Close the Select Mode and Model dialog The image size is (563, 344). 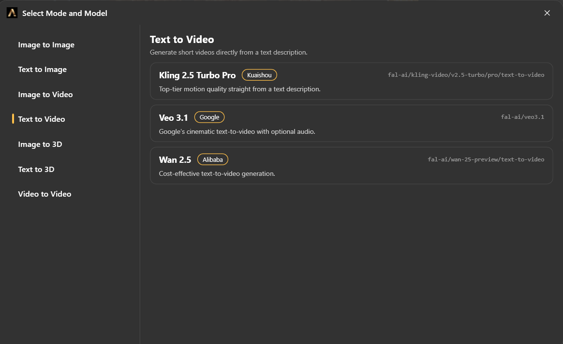[547, 13]
